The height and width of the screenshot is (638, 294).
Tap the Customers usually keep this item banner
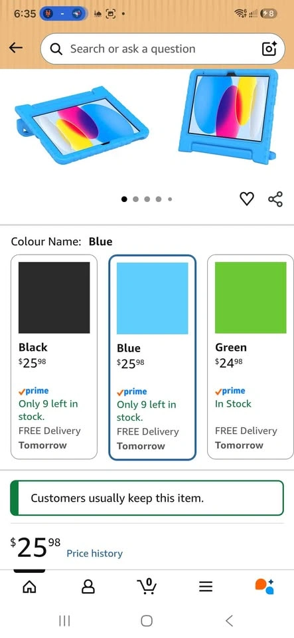pyautogui.click(x=147, y=498)
